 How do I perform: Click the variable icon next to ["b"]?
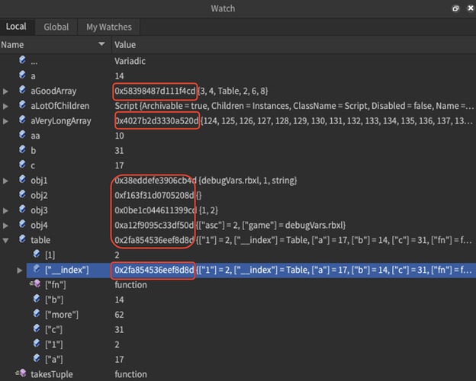(x=37, y=299)
